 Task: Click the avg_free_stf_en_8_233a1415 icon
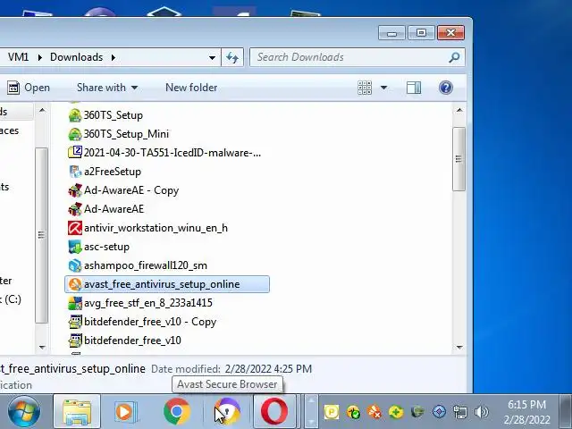click(x=75, y=303)
